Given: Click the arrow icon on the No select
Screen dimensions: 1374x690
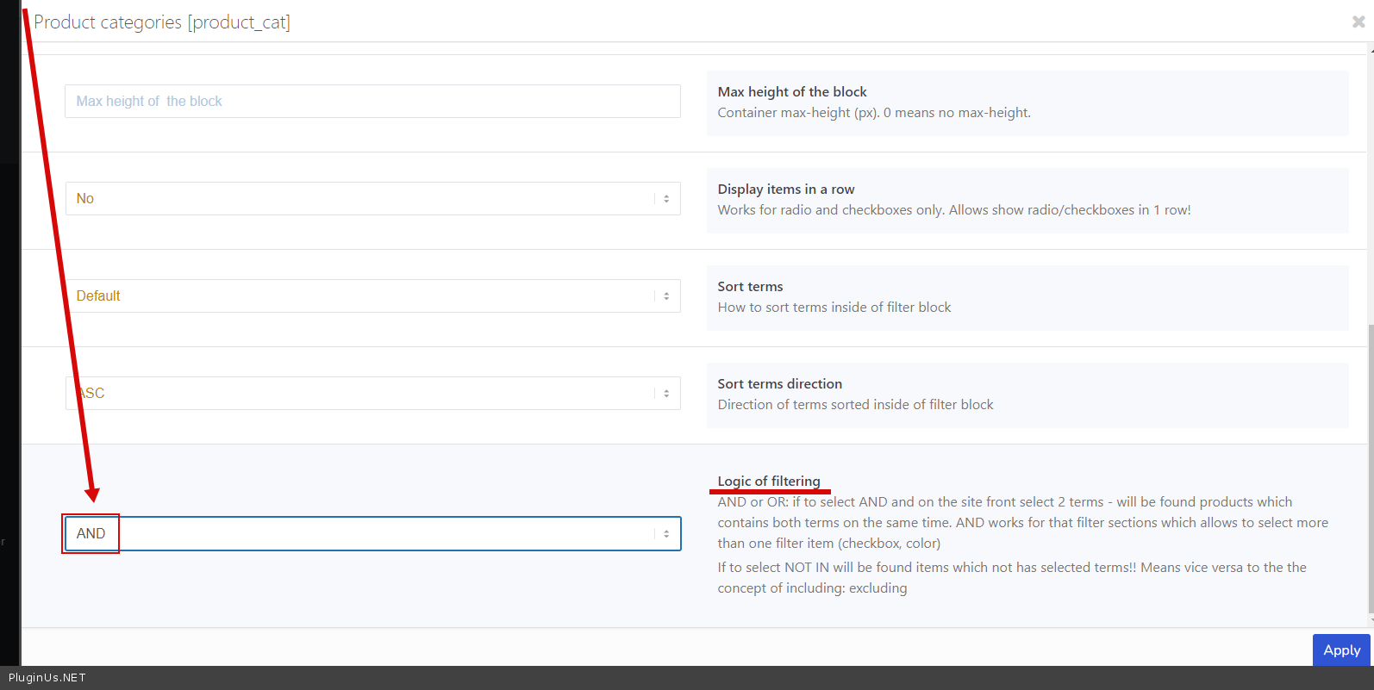Looking at the screenshot, I should click(666, 199).
